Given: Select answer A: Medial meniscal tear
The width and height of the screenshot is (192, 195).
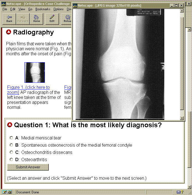Looking at the screenshot, I should pyautogui.click(x=11, y=138).
